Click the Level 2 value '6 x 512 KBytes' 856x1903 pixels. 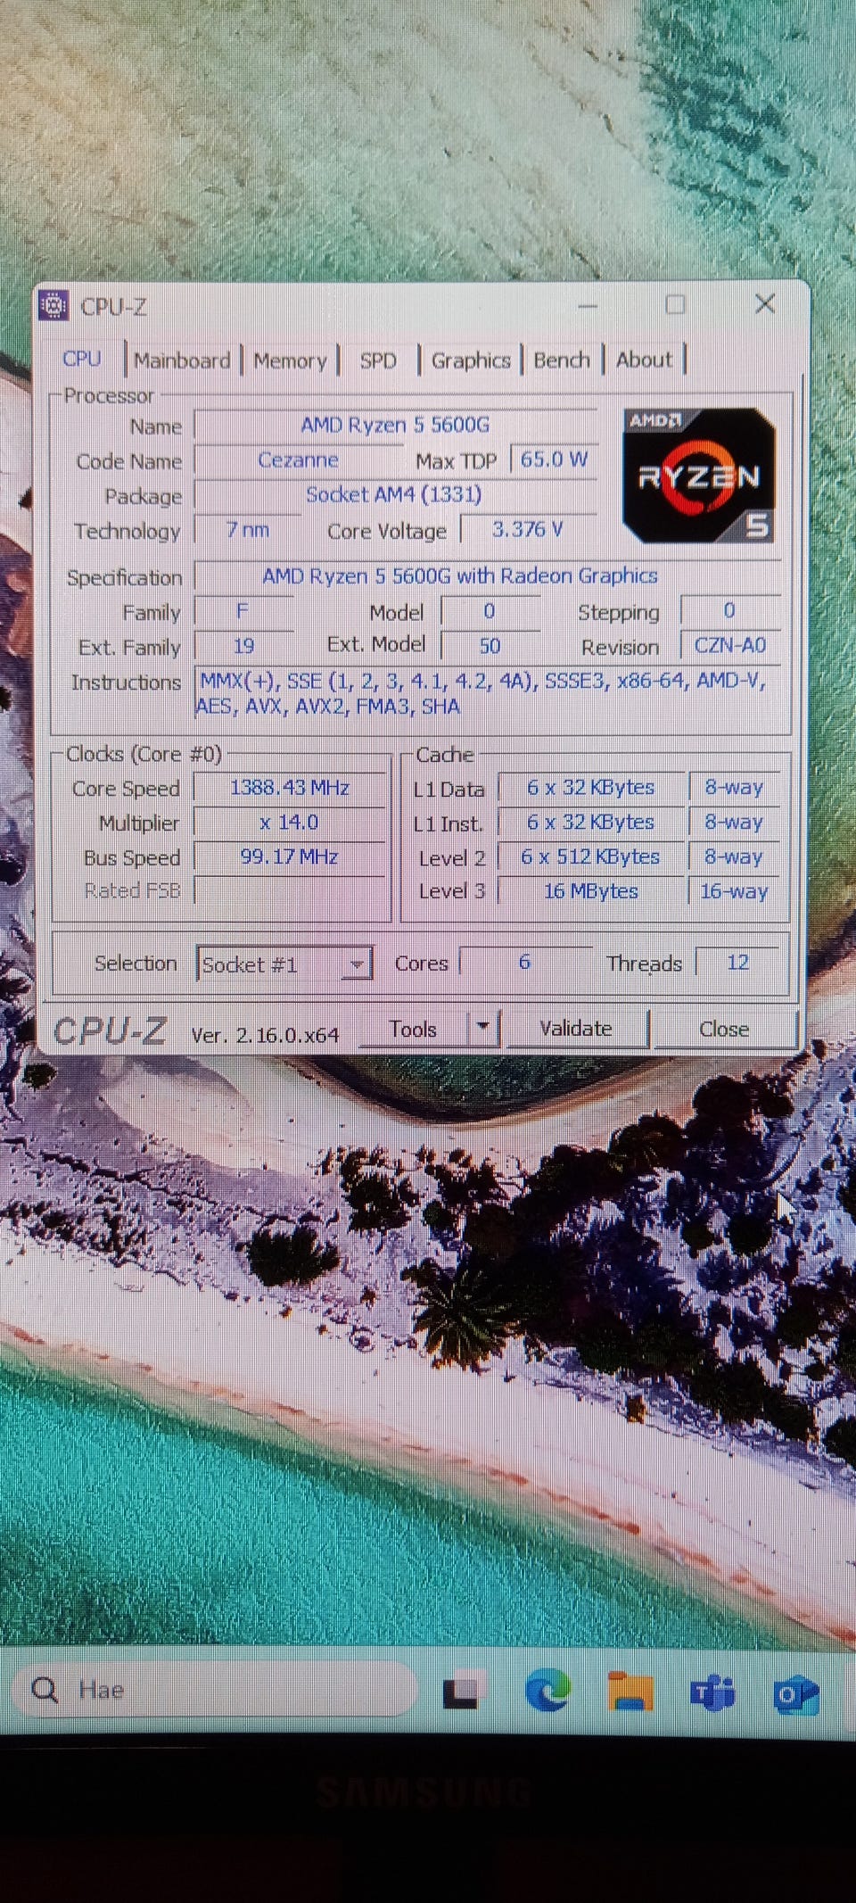click(590, 857)
